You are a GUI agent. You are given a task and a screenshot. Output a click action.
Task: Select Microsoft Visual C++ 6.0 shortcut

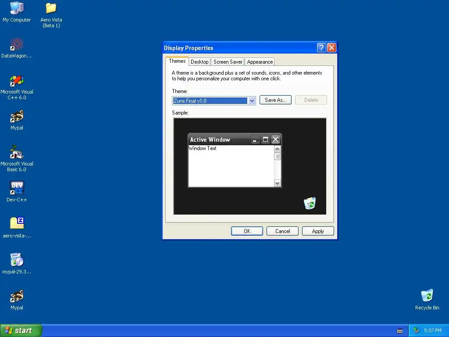17,87
